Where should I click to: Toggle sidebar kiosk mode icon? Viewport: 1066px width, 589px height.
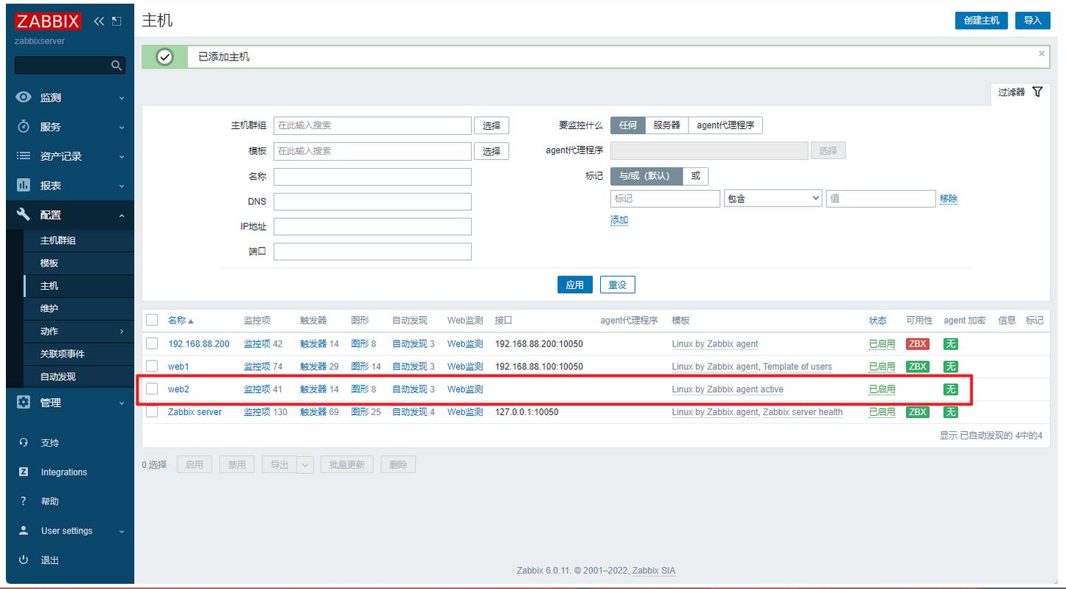116,21
